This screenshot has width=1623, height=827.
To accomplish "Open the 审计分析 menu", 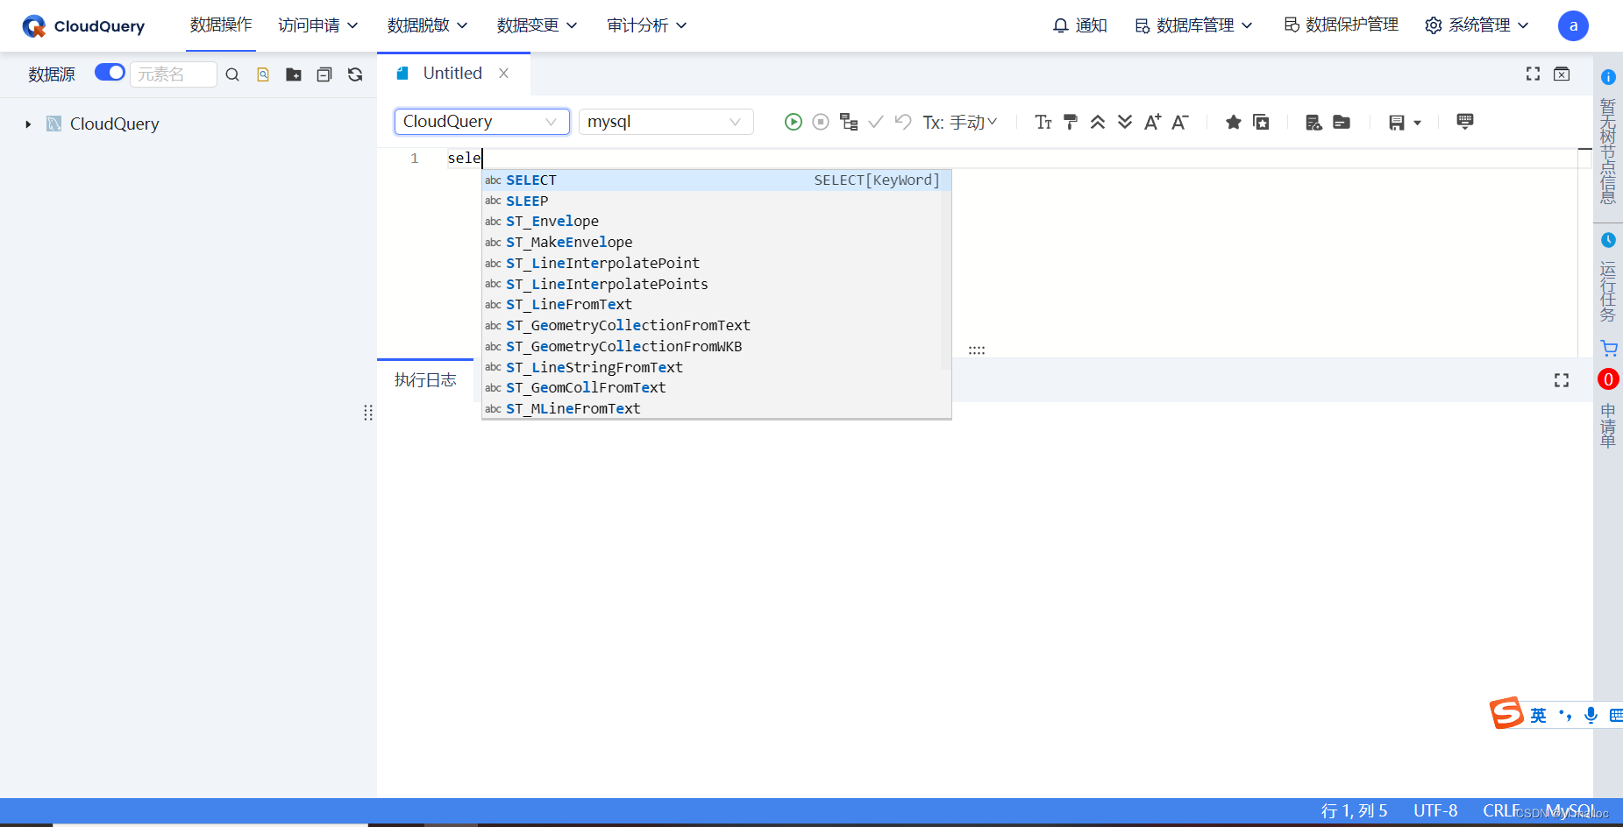I will [x=647, y=25].
